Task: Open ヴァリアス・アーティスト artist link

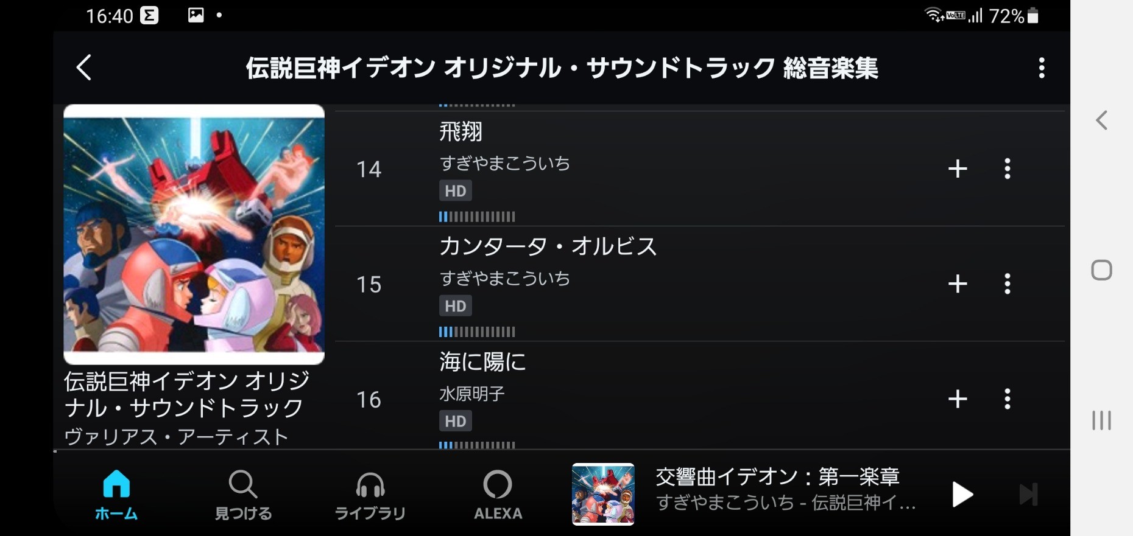Action: (x=176, y=437)
